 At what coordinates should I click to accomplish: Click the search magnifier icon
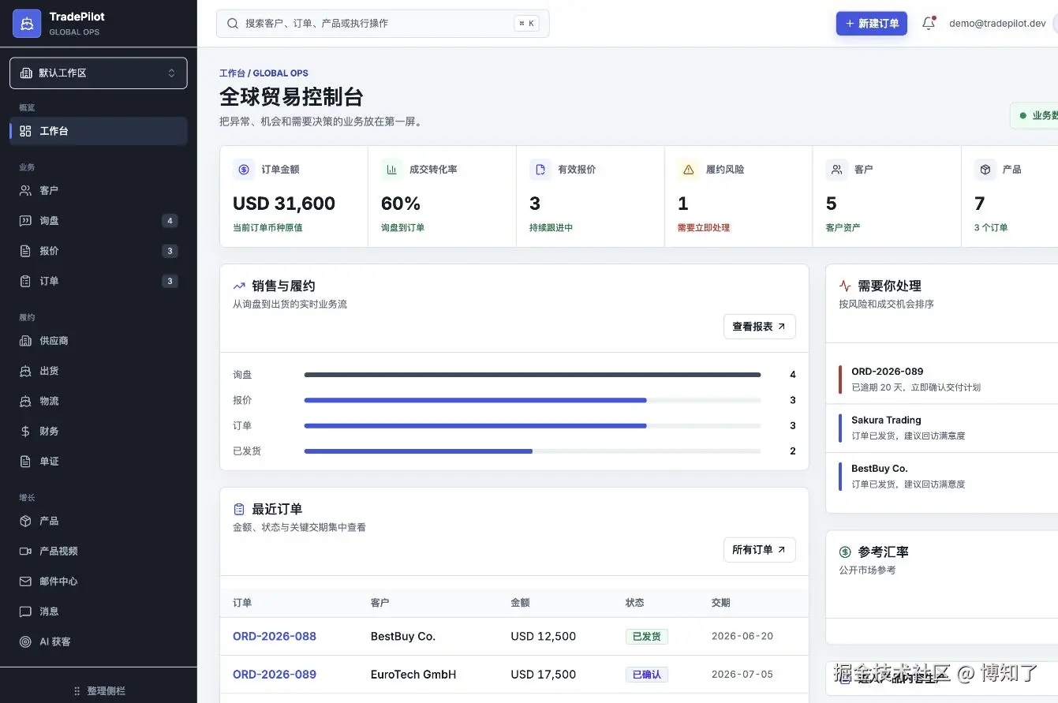tap(233, 24)
